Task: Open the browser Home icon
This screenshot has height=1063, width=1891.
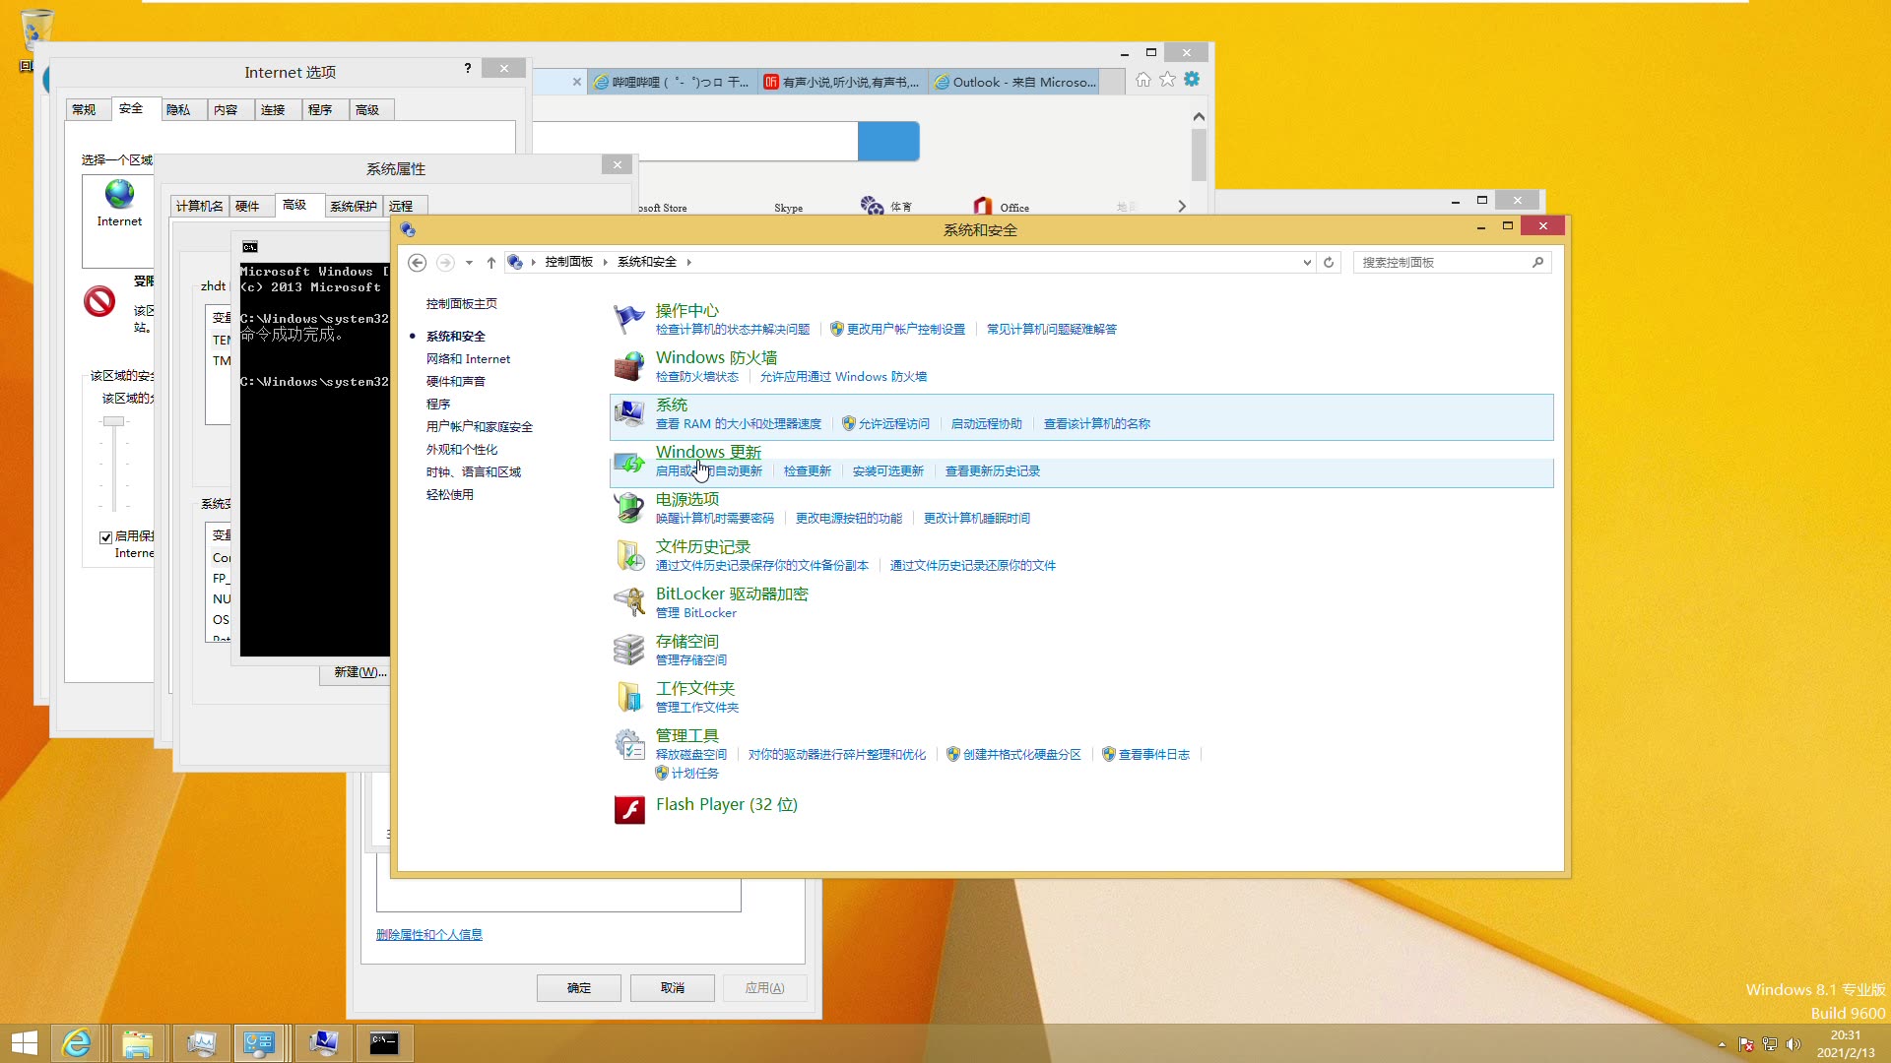Action: (1142, 80)
